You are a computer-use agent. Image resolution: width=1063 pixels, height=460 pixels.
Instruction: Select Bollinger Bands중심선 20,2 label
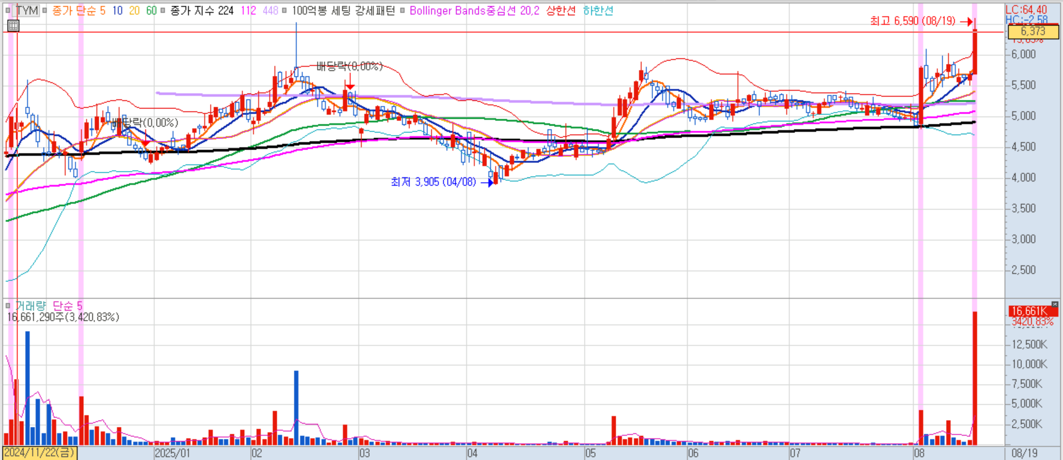[474, 10]
